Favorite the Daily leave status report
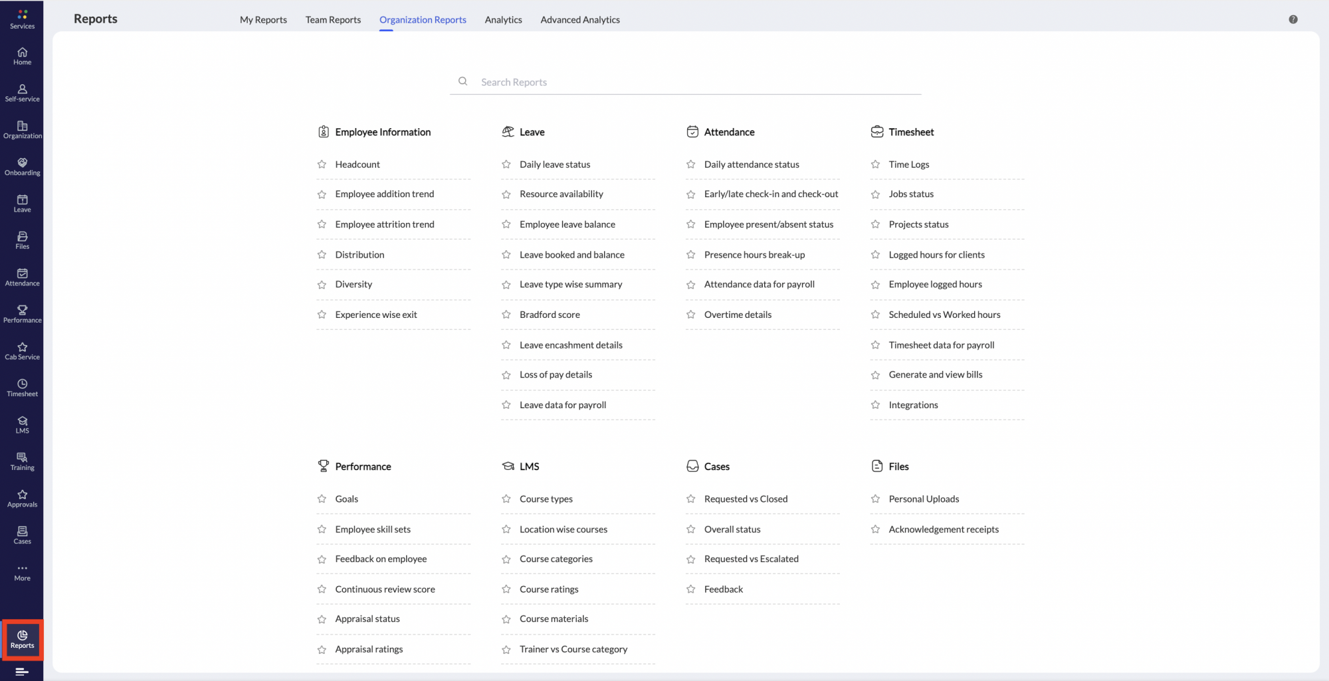This screenshot has height=681, width=1329. 506,164
